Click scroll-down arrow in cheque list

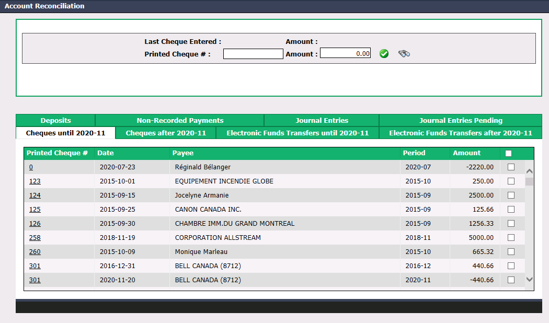(529, 279)
